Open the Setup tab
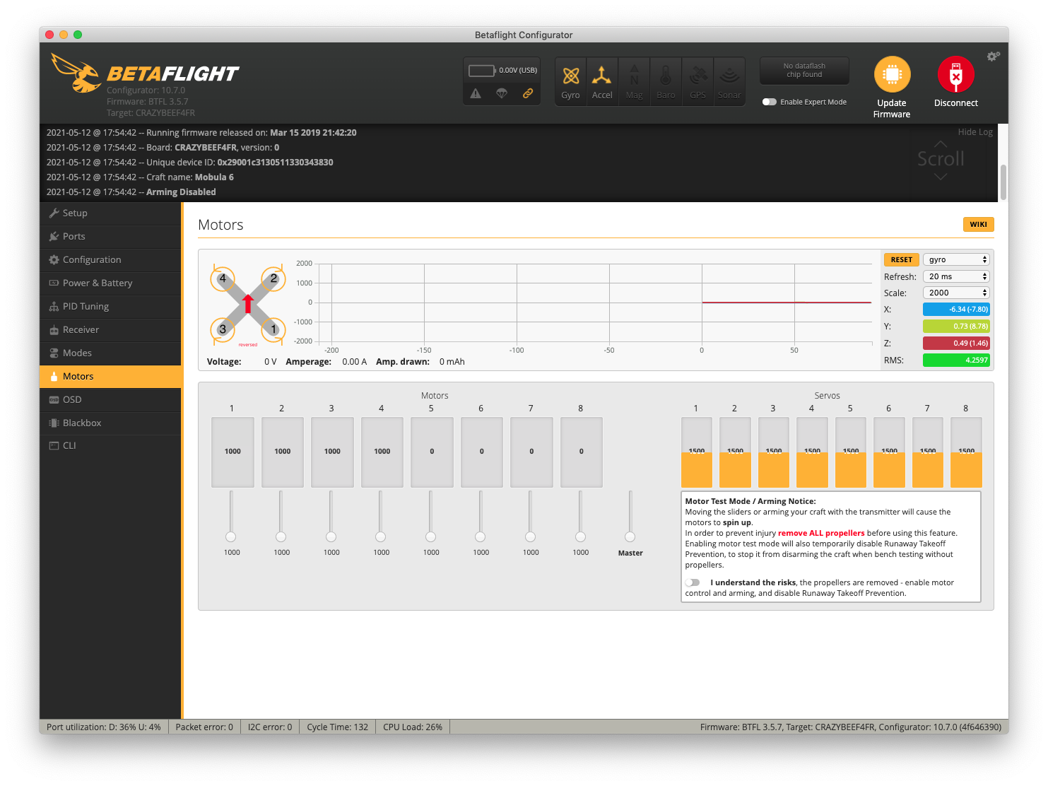Viewport: 1048px width, 786px height. [110, 213]
